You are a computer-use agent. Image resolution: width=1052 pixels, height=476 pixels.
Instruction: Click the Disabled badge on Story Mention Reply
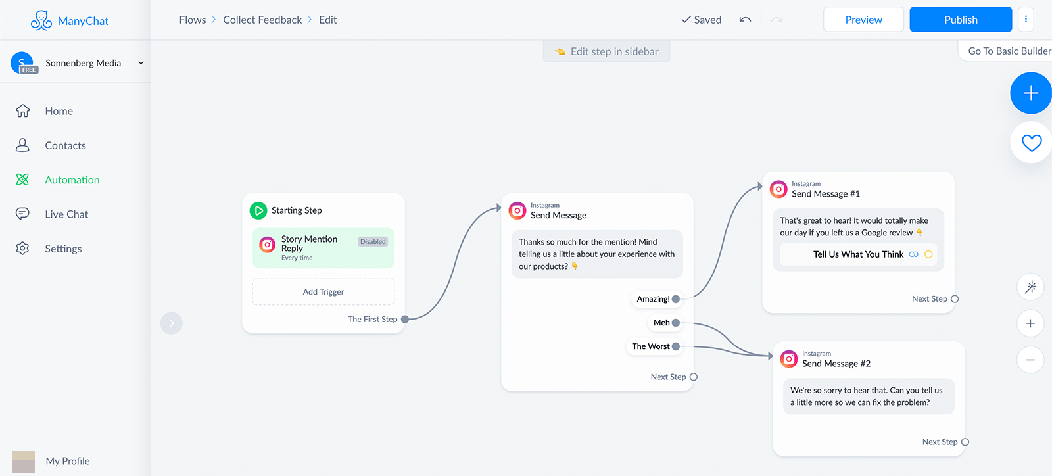click(373, 242)
